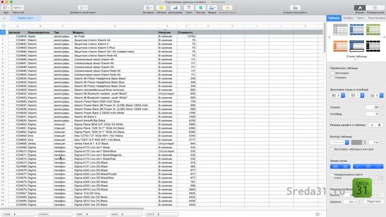Open the Масштаб zoom dropdown
This screenshot has height=217, width=386.
pyautogui.click(x=18, y=8)
